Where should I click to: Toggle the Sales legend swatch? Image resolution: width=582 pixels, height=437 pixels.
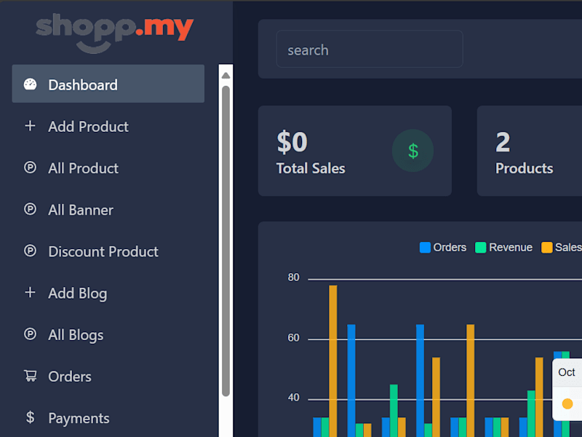pos(547,247)
